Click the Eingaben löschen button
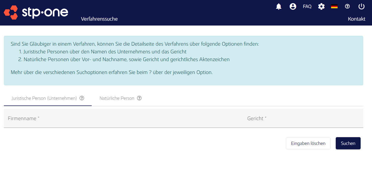 coord(308,143)
